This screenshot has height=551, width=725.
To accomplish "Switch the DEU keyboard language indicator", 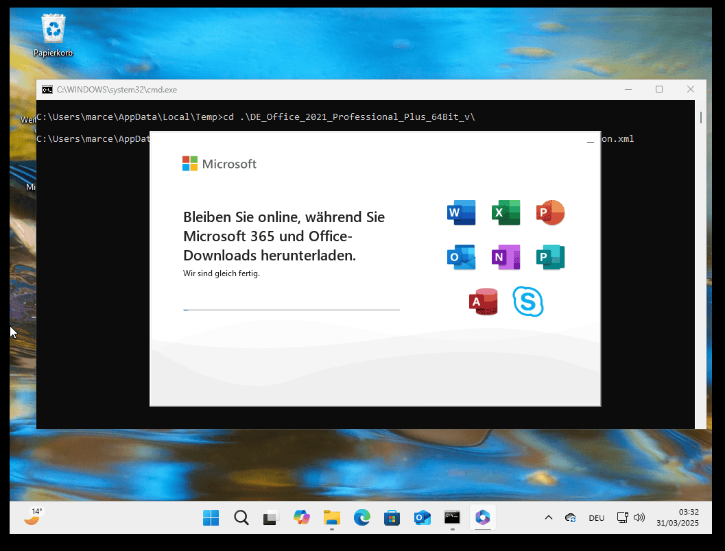I will pos(596,518).
